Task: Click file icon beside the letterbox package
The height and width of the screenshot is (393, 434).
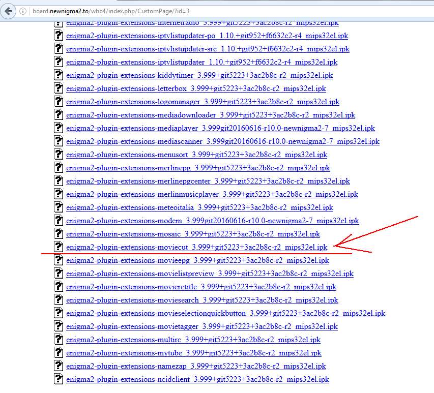Action: tap(59, 88)
